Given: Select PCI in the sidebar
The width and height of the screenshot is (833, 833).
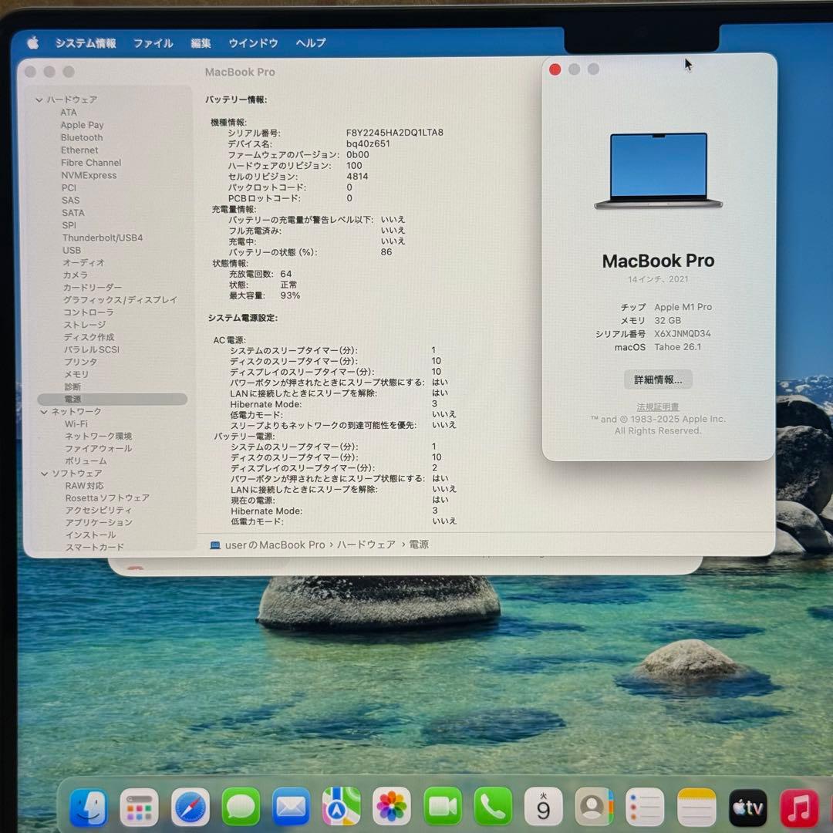Looking at the screenshot, I should [69, 187].
